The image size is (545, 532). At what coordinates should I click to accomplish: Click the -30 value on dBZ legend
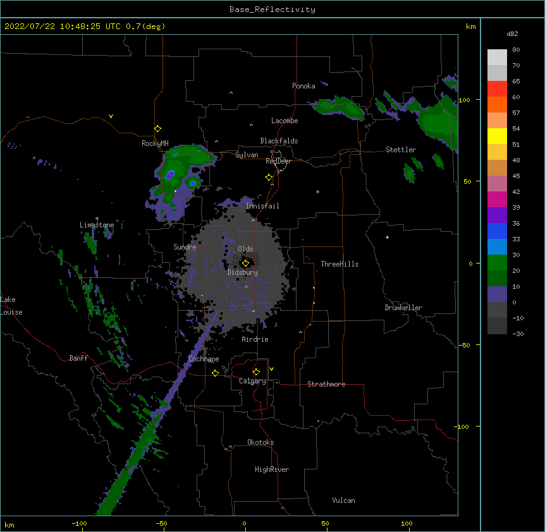click(x=518, y=334)
